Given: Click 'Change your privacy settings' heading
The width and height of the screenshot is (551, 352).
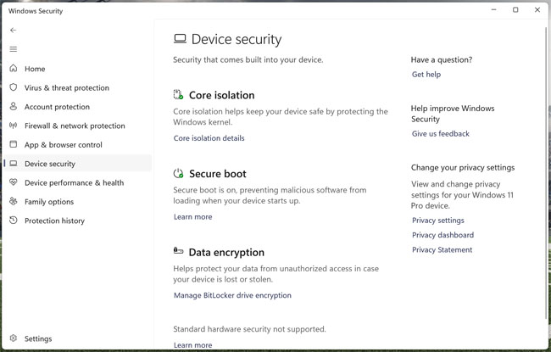Looking at the screenshot, I should point(463,168).
